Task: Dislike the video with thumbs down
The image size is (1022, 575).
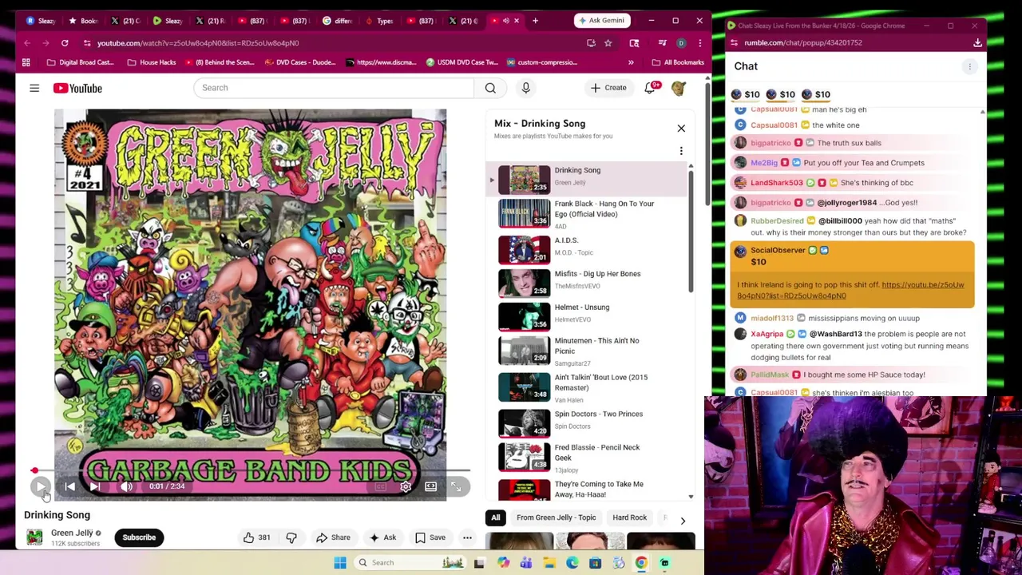Action: tap(291, 537)
